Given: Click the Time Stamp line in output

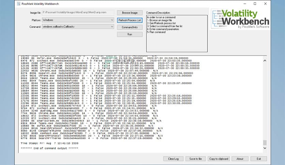Looking at the screenshot, I should 49,144.
